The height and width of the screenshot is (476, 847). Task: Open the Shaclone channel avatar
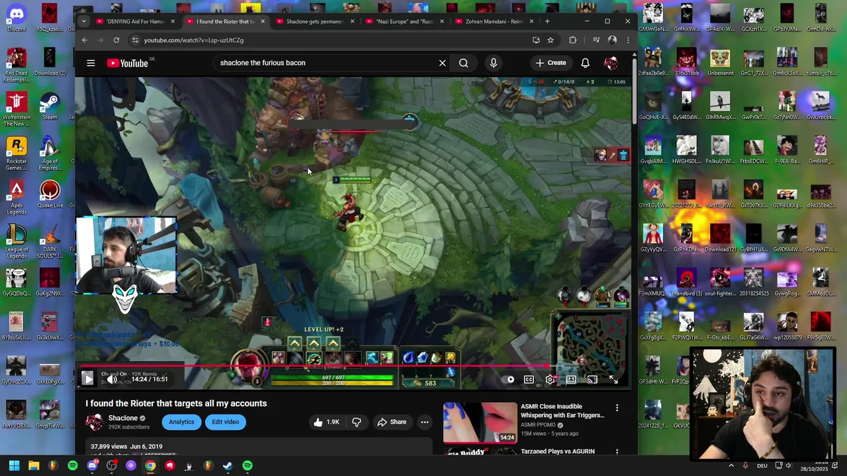pyautogui.click(x=94, y=422)
